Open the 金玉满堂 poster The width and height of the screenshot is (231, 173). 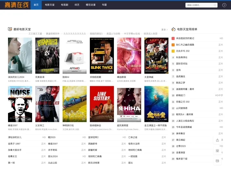(x=156, y=104)
